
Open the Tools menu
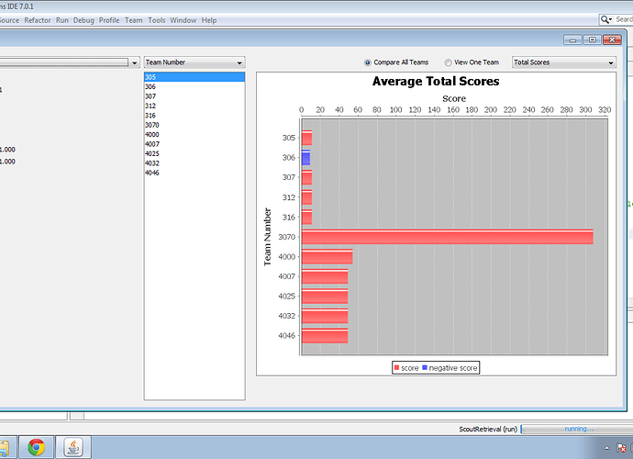click(157, 20)
